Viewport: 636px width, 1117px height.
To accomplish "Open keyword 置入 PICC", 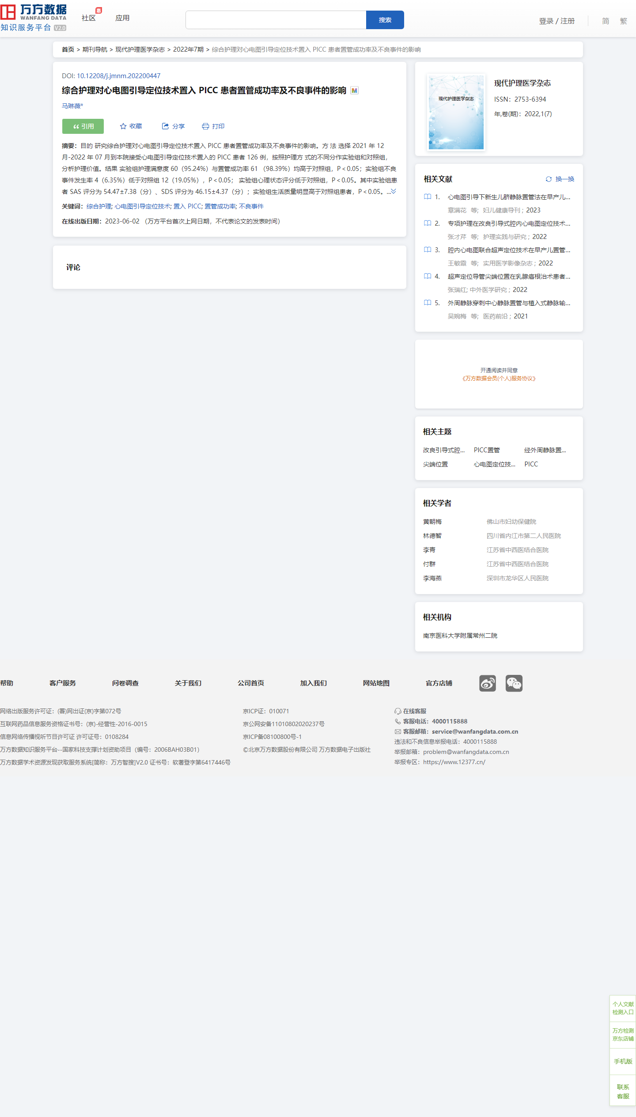I will pyautogui.click(x=188, y=206).
